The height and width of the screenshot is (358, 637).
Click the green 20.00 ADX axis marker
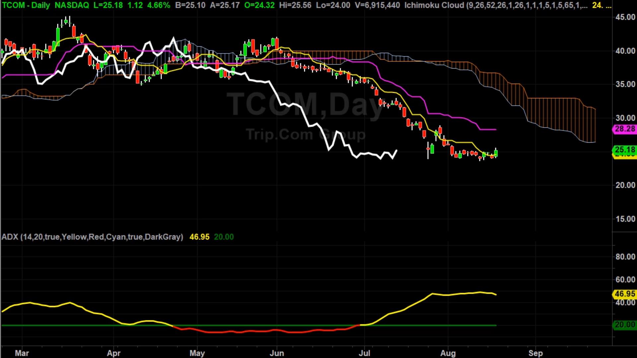[625, 325]
